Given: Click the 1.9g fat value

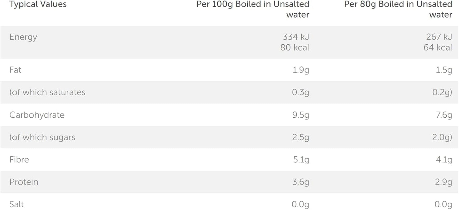Looking at the screenshot, I should point(301,70).
